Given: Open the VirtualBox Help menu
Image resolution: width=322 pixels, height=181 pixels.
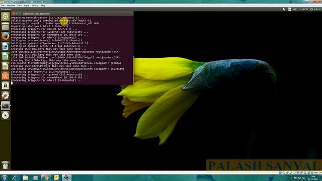Looking at the screenshot, I should click(x=43, y=6).
